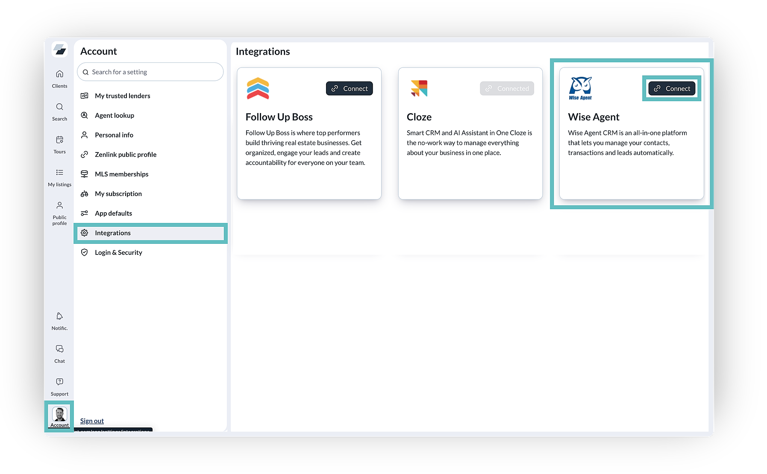Click the Follow Up Boss description text

click(x=306, y=148)
